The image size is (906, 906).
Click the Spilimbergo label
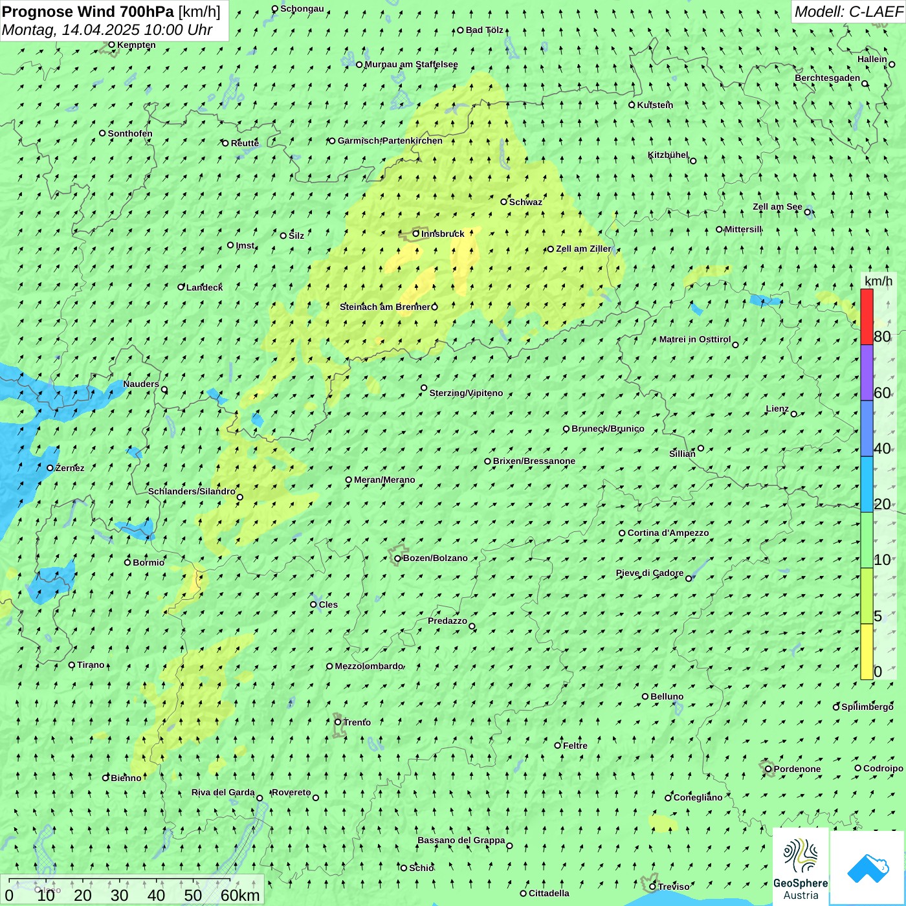pos(867,707)
